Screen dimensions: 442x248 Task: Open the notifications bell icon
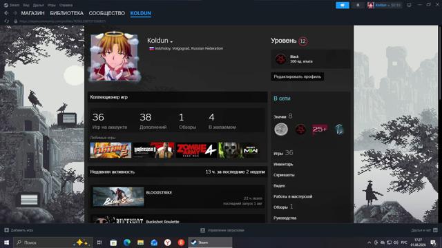pos(358,5)
